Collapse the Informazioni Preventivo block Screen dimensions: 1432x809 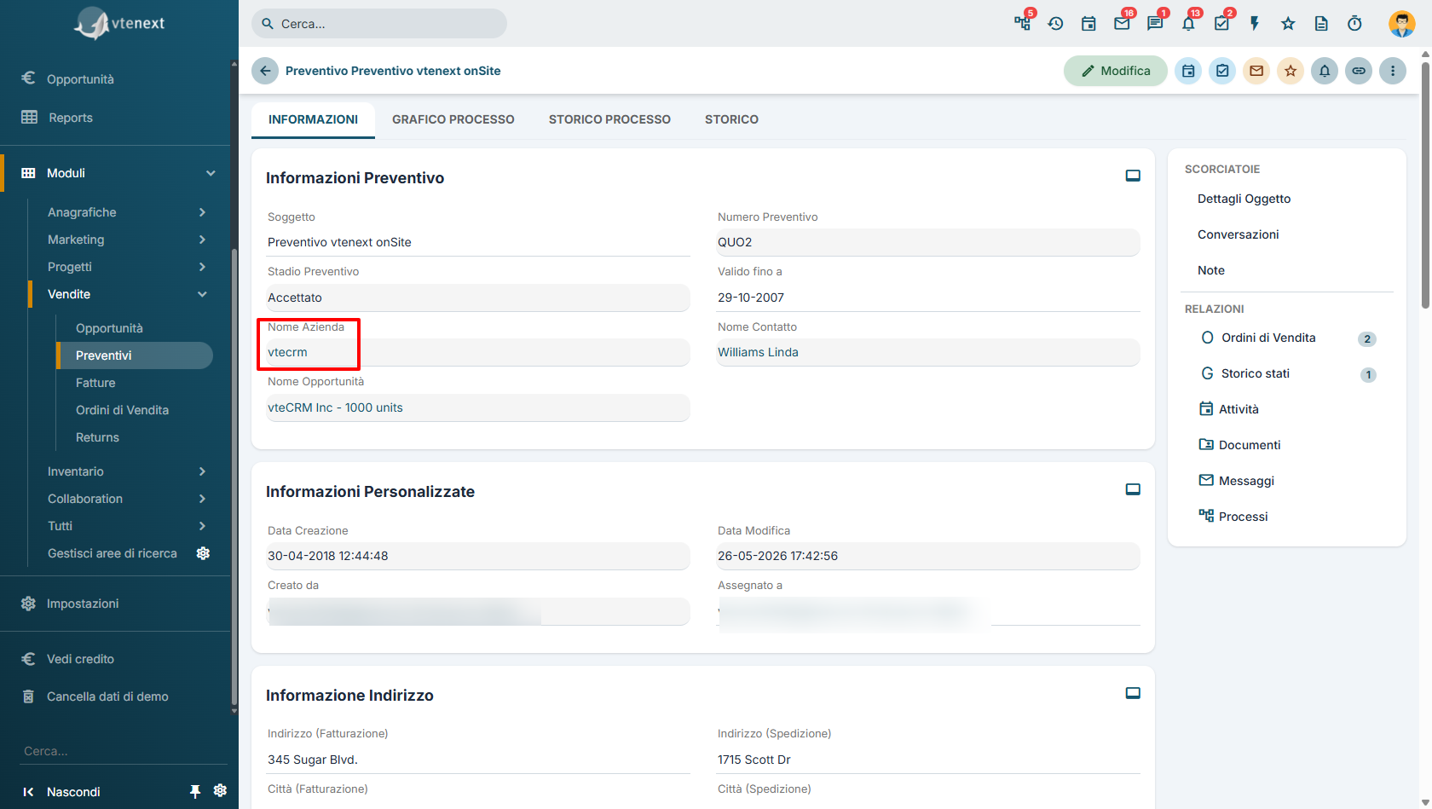pos(1133,176)
